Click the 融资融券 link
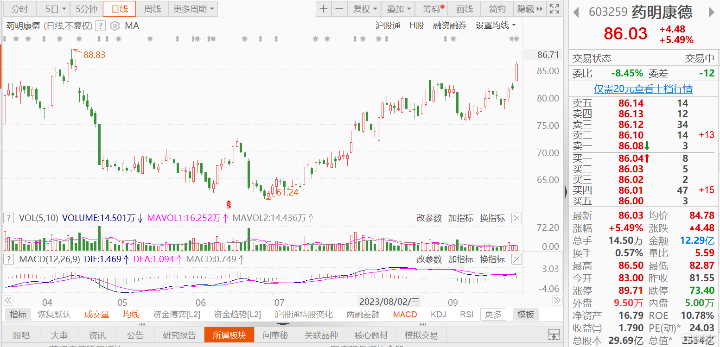This screenshot has width=720, height=347. click(x=450, y=25)
